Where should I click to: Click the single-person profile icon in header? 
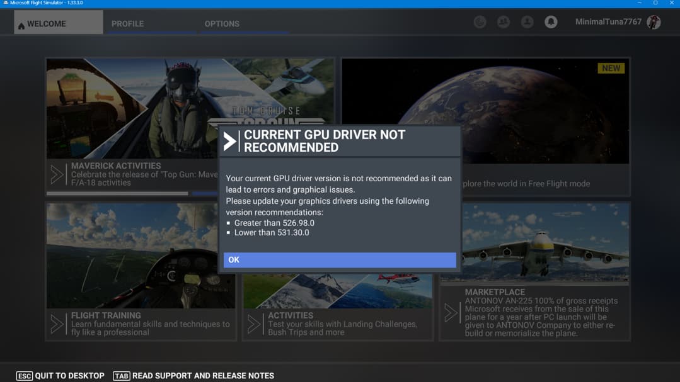(527, 22)
